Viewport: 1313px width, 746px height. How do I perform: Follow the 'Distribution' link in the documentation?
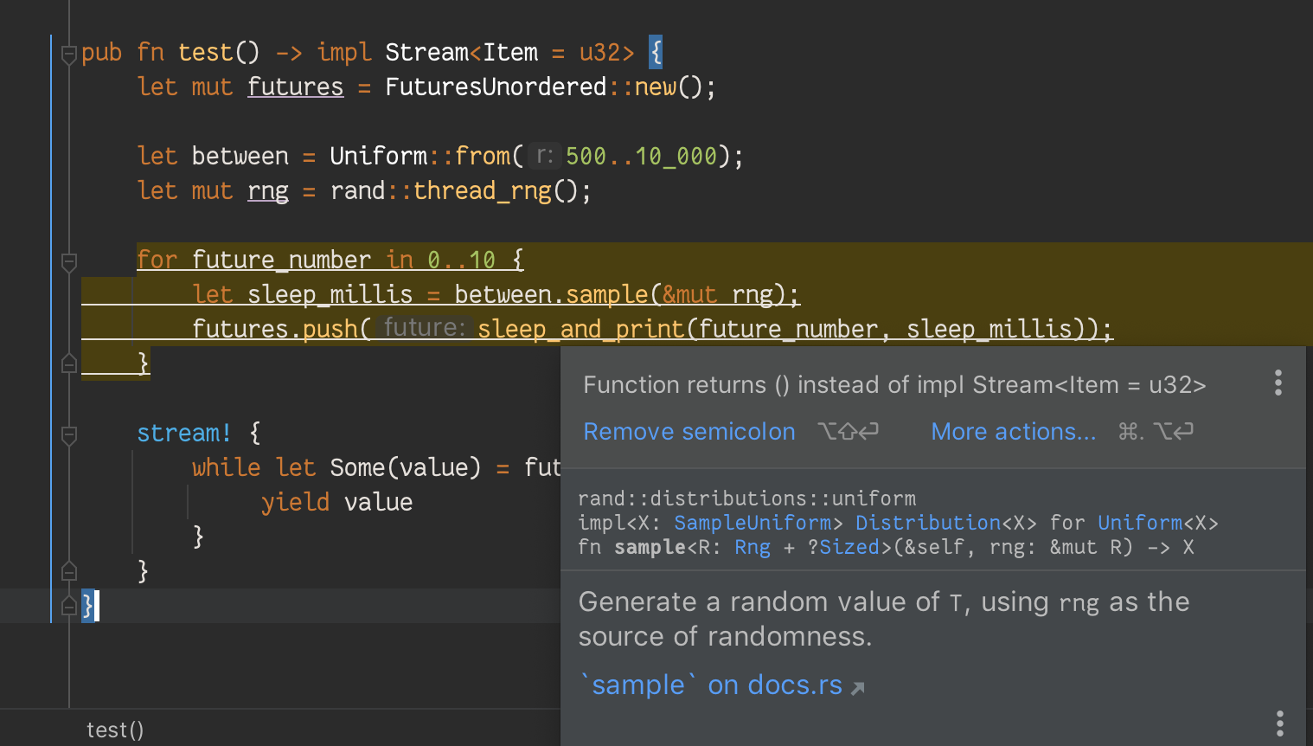tap(928, 523)
